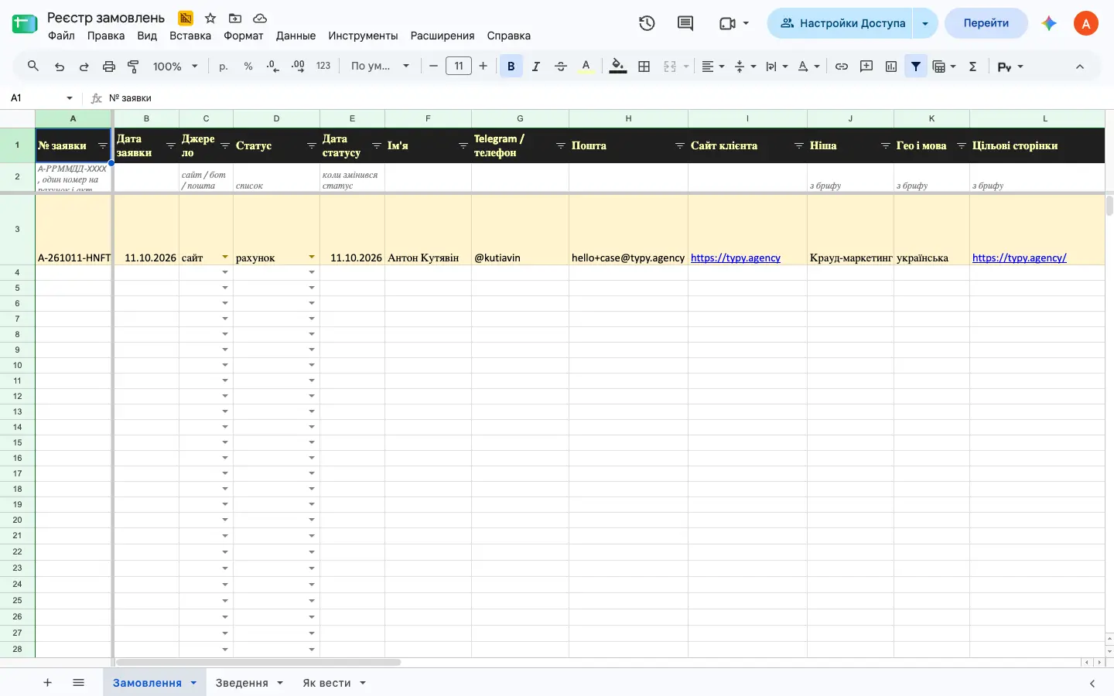1114x696 pixels.
Task: Click the Name Box showing A1
Action: point(43,98)
